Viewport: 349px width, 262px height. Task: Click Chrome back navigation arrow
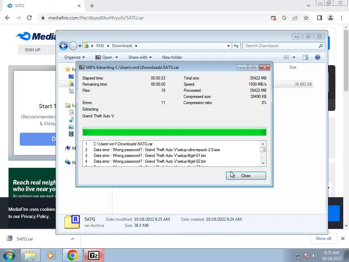(x=7, y=18)
